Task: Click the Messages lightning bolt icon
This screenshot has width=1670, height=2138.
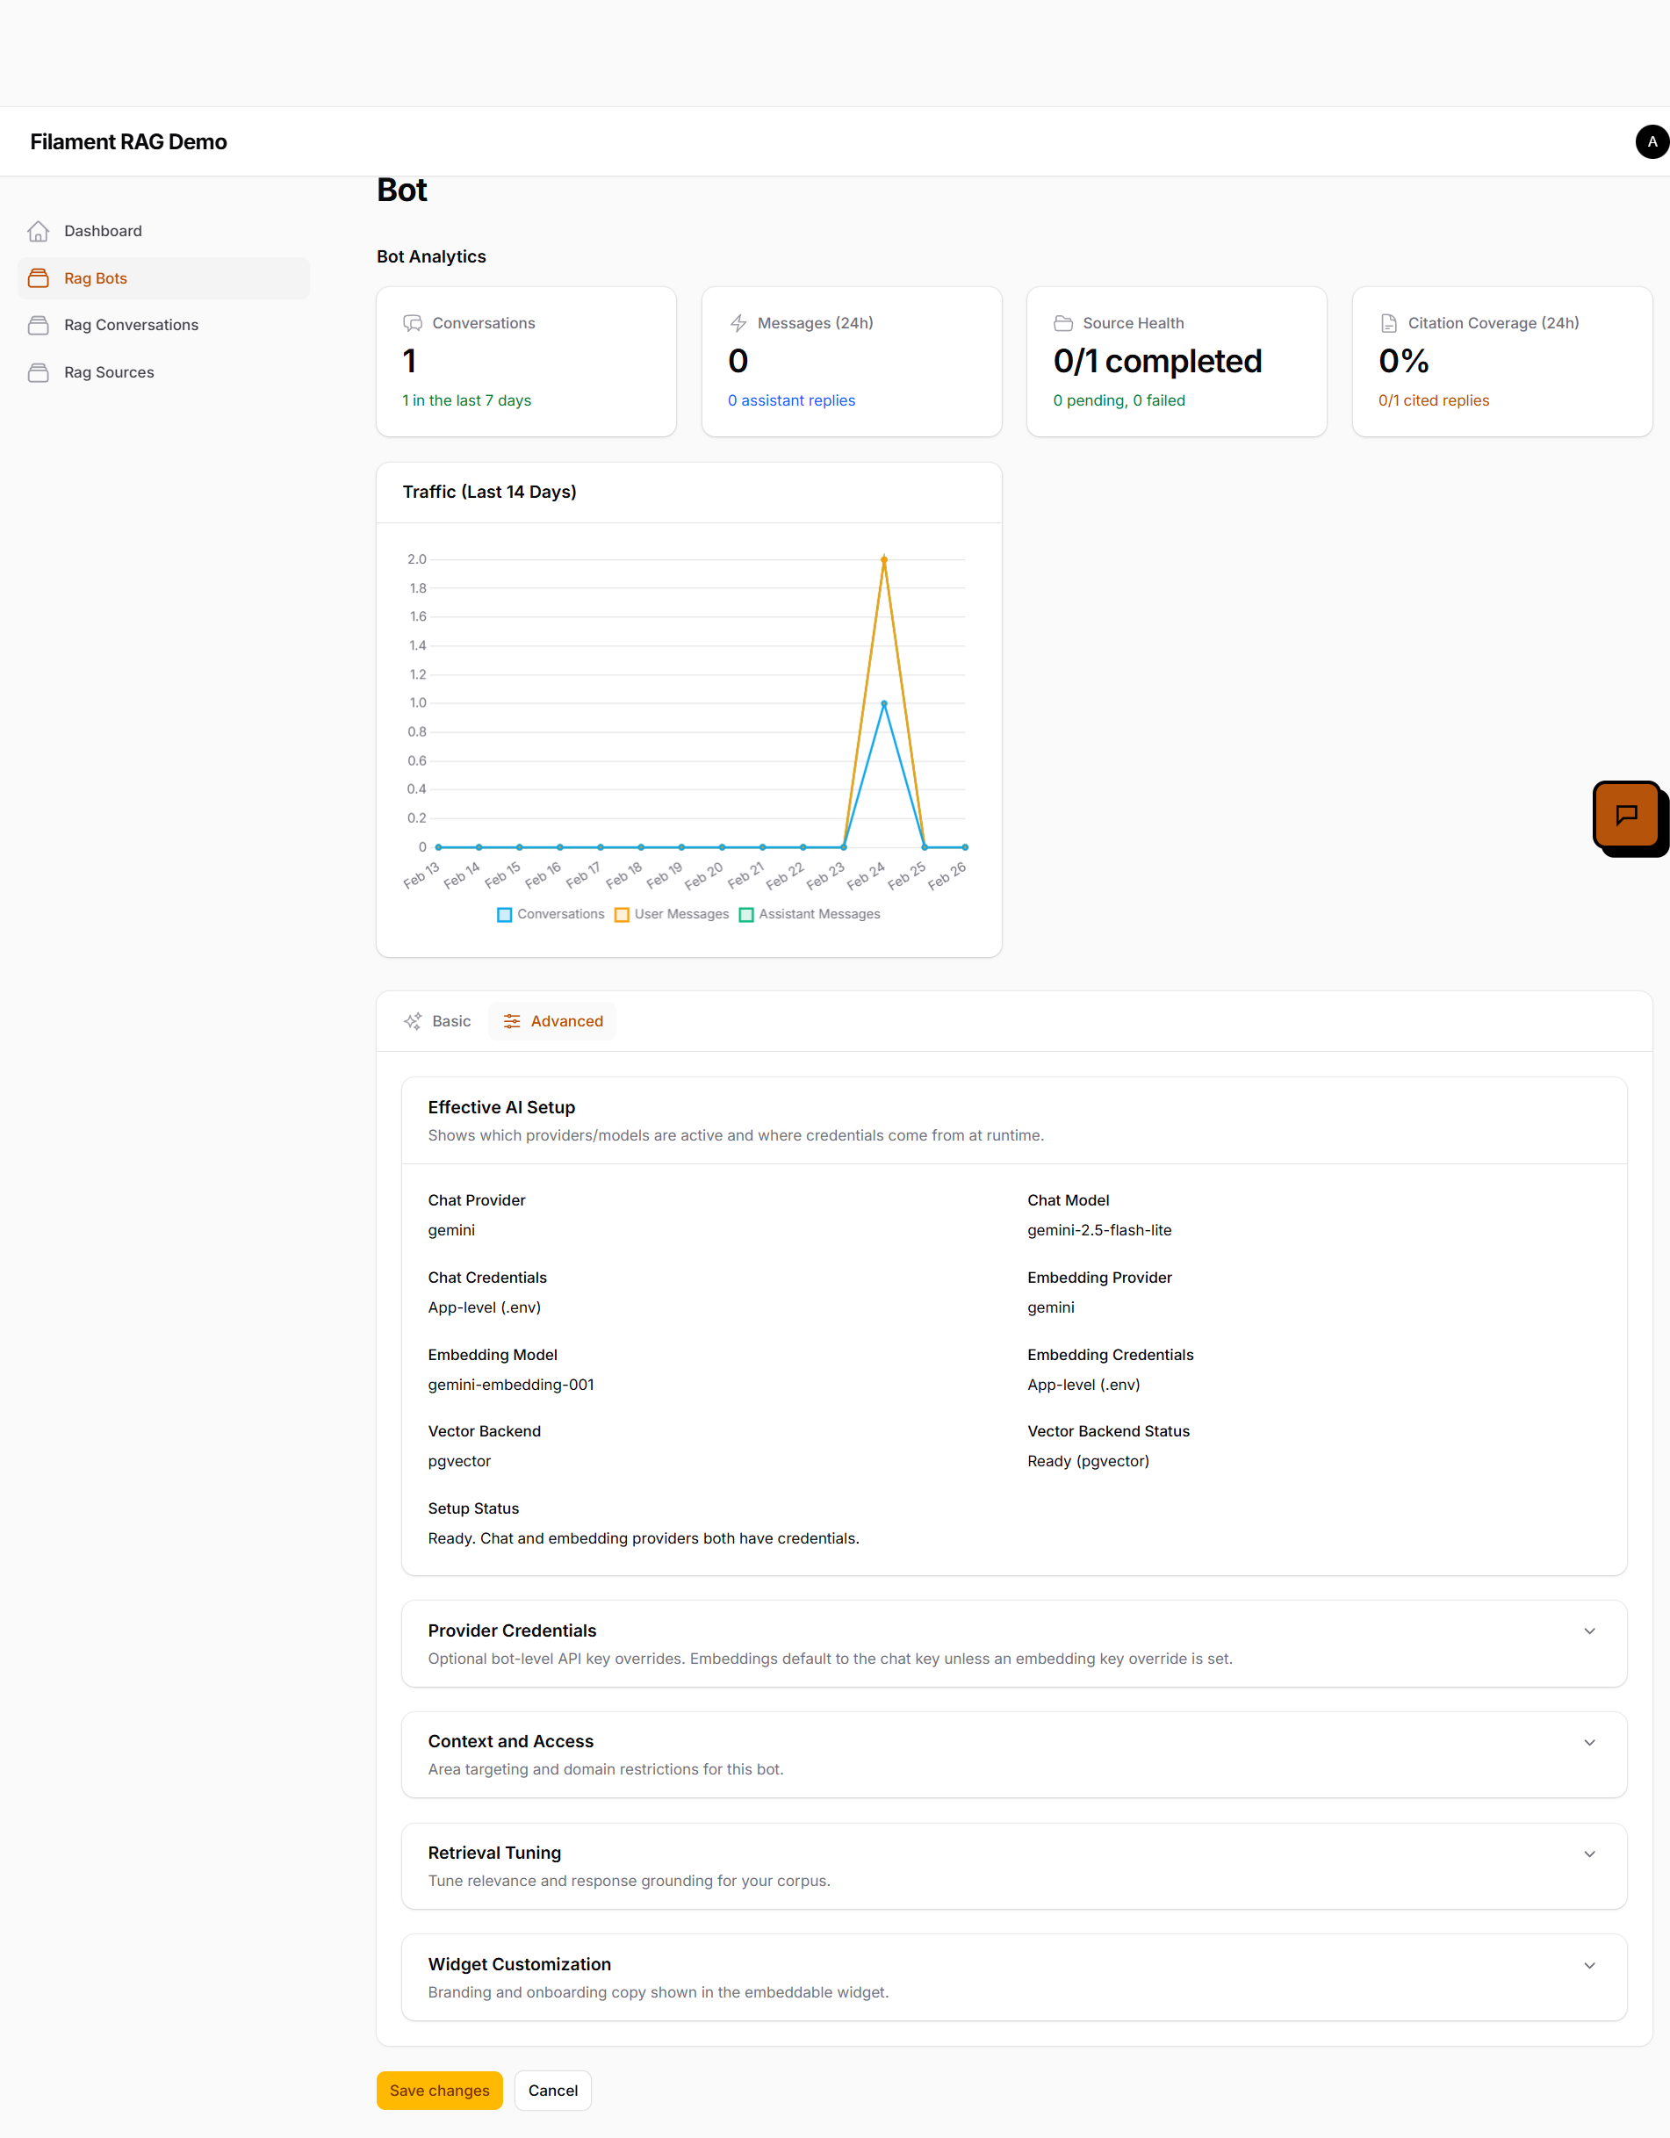Action: click(738, 323)
